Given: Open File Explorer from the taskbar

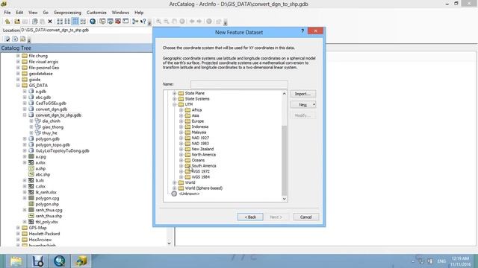Looking at the screenshot, I should click(16, 261).
